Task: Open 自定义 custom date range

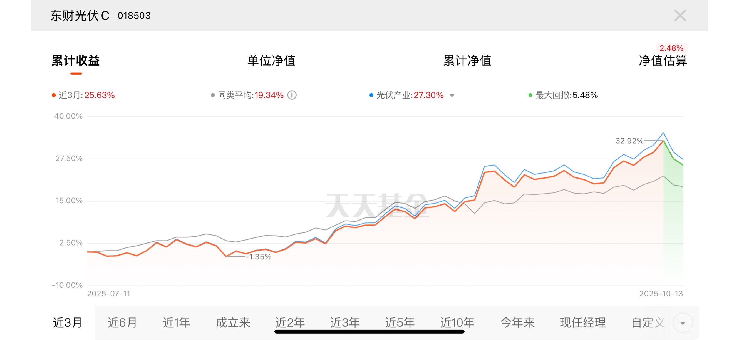Action: [x=648, y=322]
